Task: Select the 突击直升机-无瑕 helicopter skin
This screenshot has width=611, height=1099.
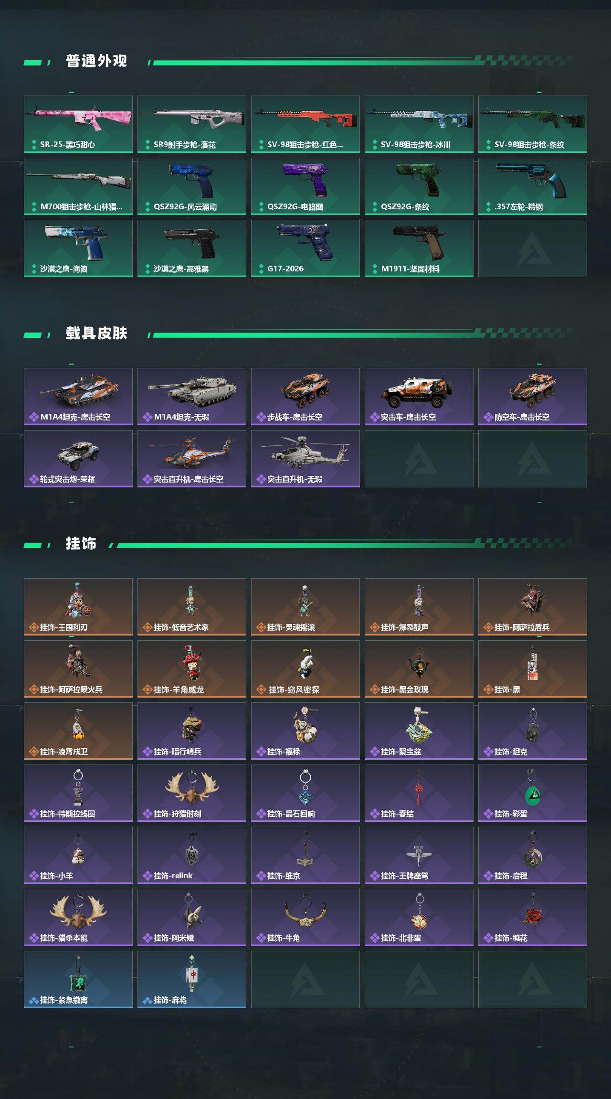Action: tap(305, 459)
